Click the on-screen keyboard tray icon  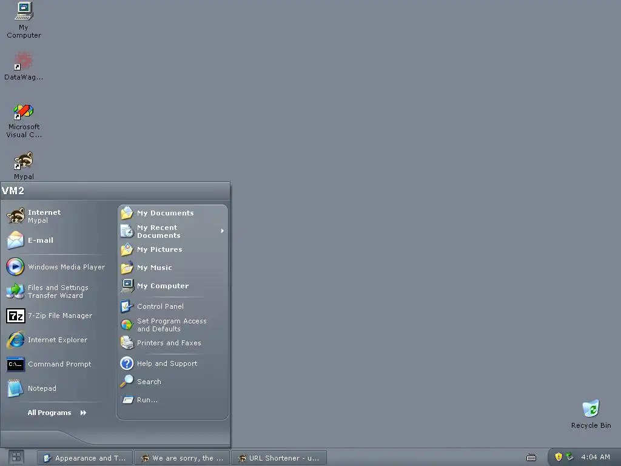[531, 458]
